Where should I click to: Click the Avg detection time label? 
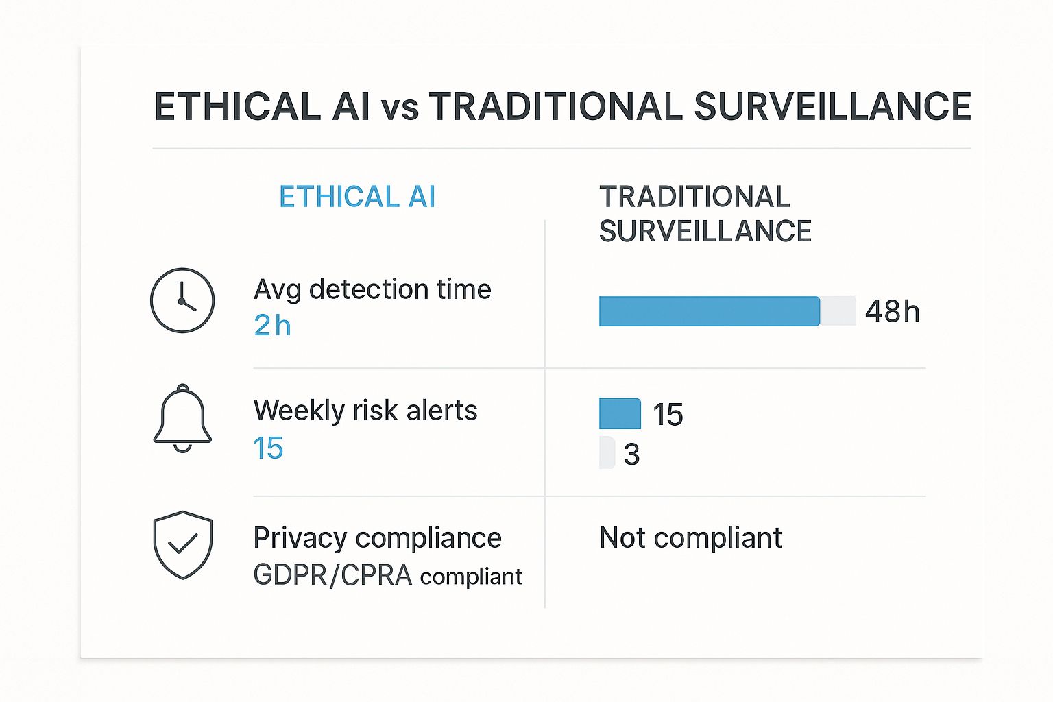372,289
